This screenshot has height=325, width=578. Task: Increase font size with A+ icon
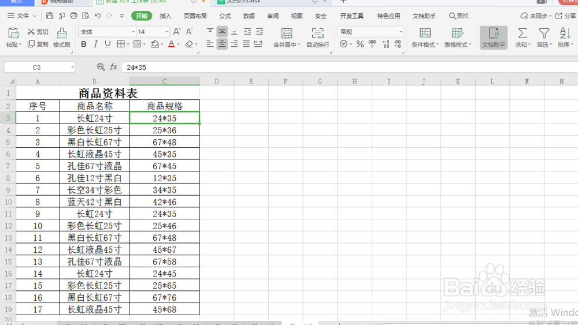click(x=177, y=32)
